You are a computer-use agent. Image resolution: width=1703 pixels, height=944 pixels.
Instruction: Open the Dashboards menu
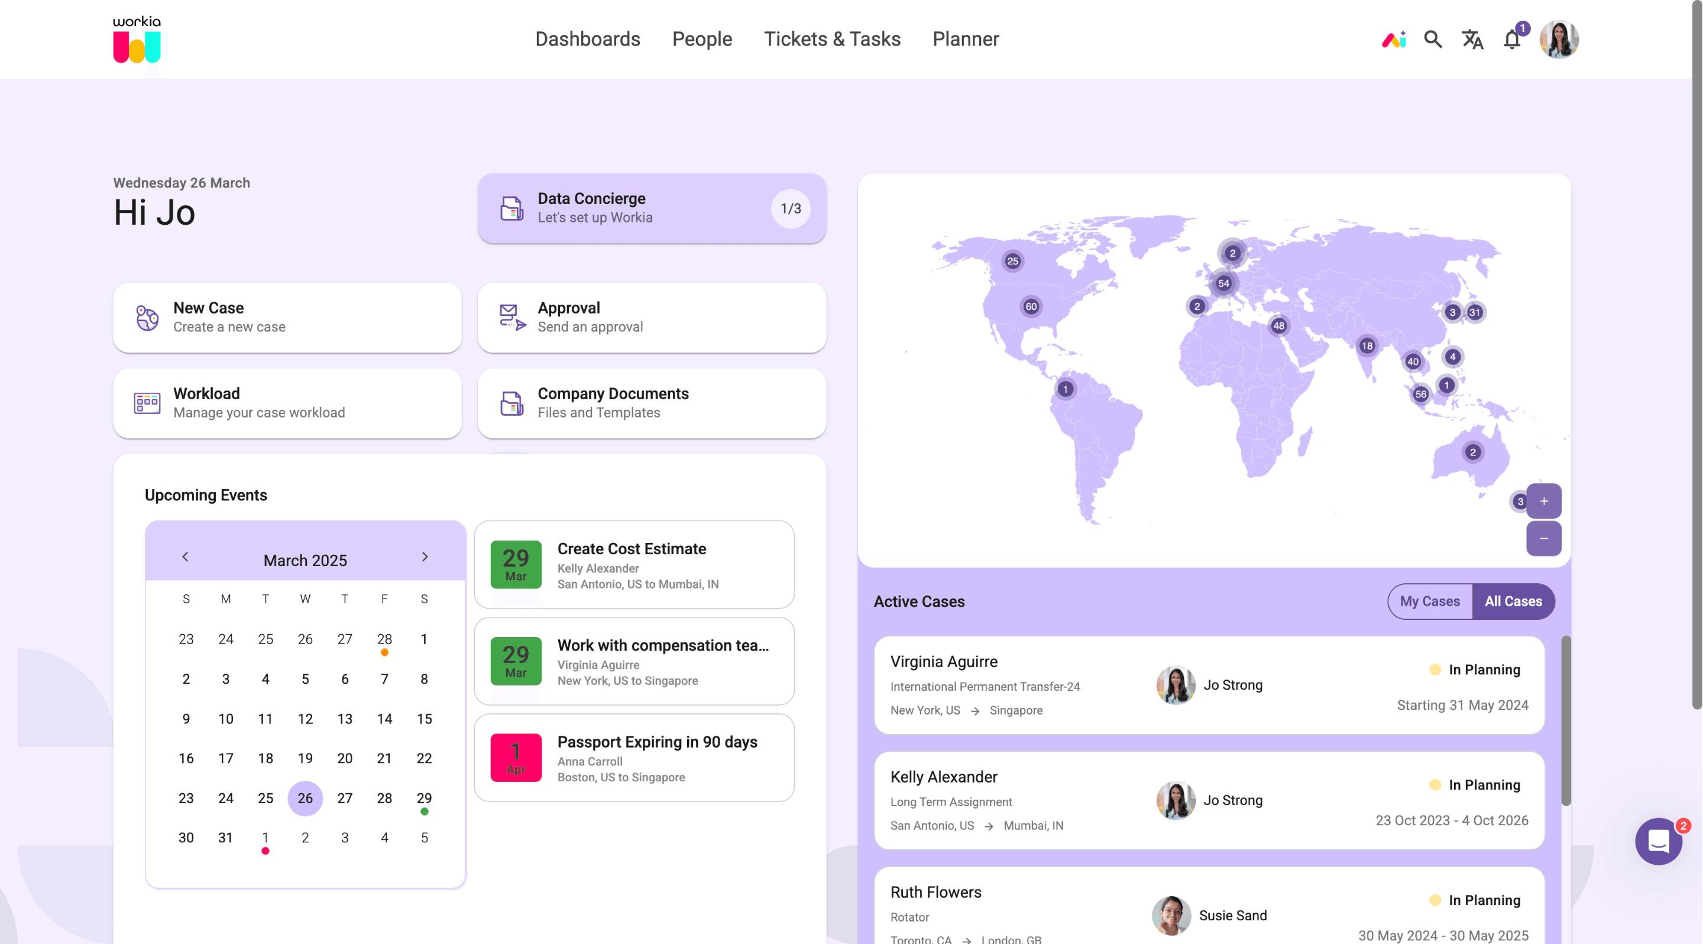tap(587, 39)
